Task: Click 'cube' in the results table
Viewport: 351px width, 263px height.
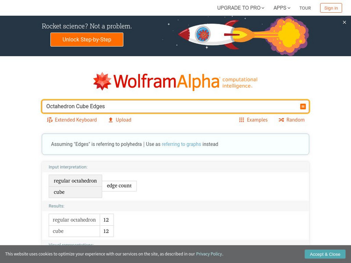Action: click(74, 231)
